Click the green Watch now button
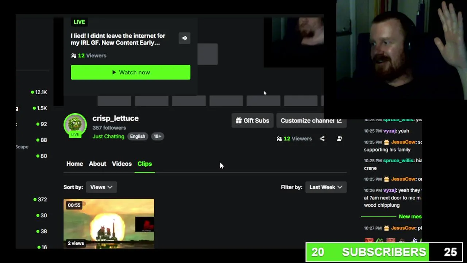 [131, 72]
